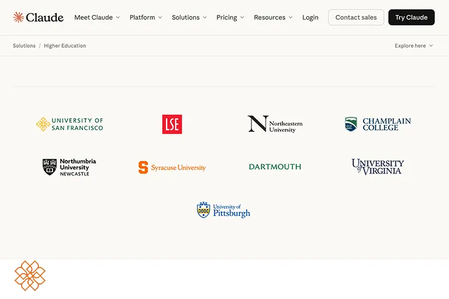Expand the Meet Claude chevron arrow

pos(118,17)
